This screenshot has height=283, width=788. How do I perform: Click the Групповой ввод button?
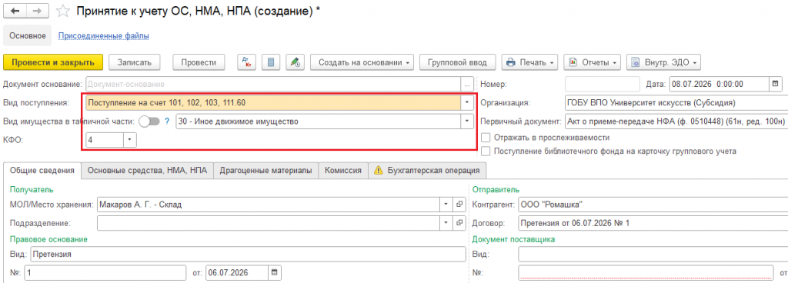pyautogui.click(x=457, y=62)
